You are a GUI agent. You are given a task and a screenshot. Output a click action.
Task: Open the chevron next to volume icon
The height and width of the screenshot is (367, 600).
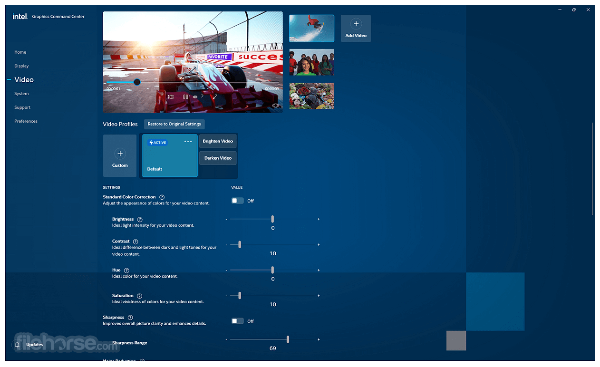click(202, 96)
